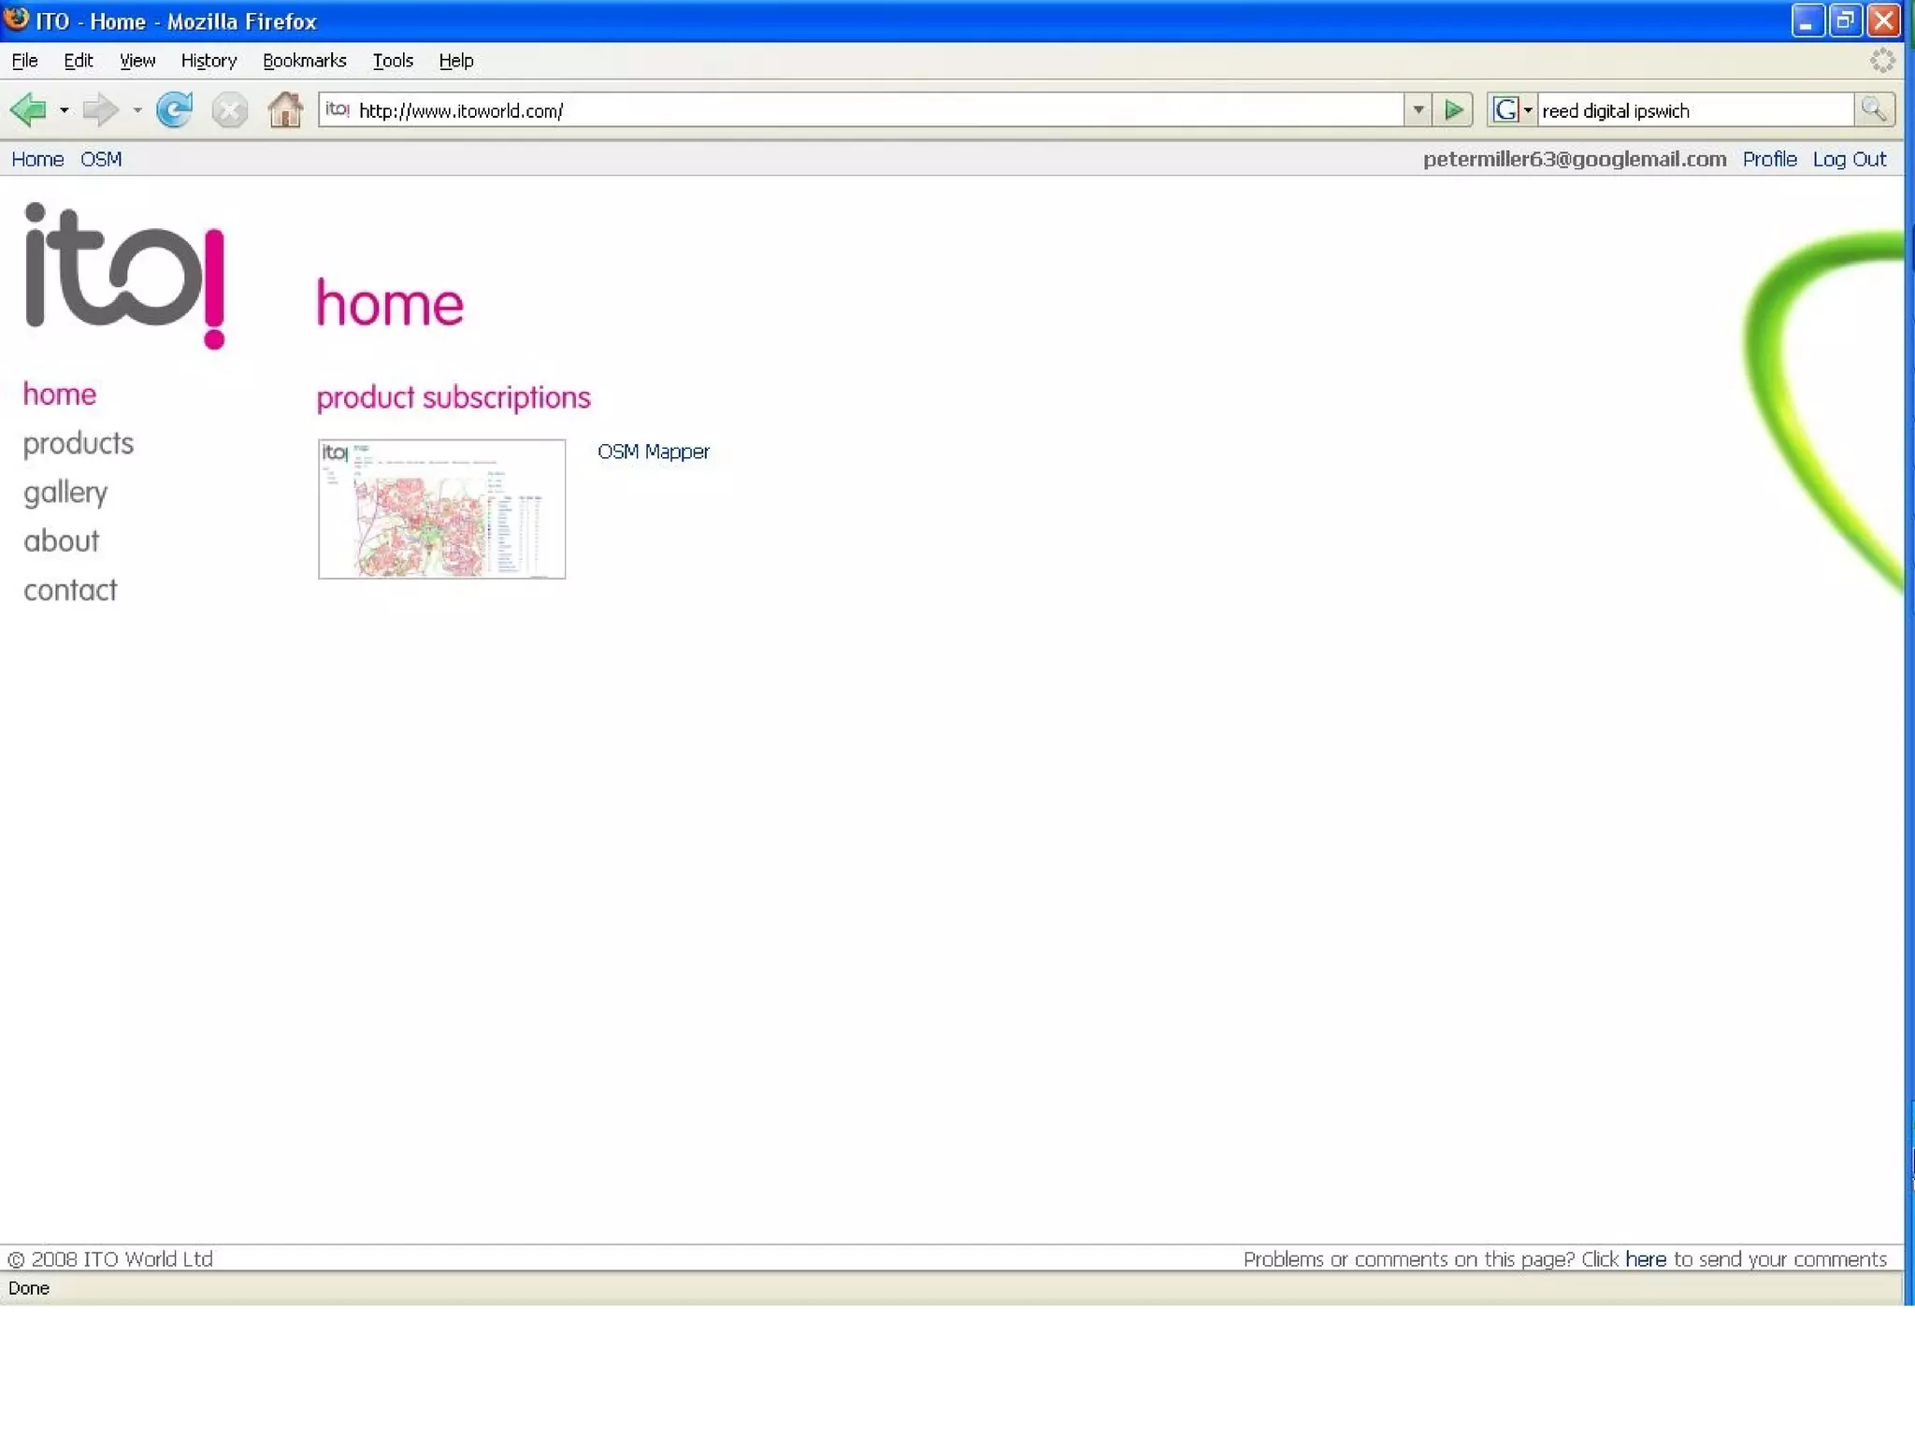The width and height of the screenshot is (1915, 1436).
Task: Open the Bookmarks menu
Action: pyautogui.click(x=304, y=61)
